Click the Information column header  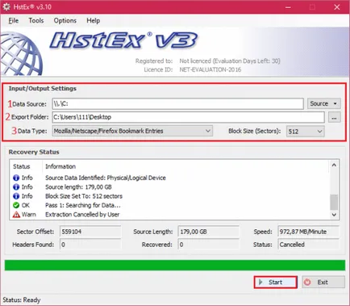click(60, 166)
